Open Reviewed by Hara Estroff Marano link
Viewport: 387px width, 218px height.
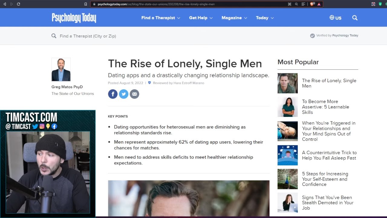178,83
